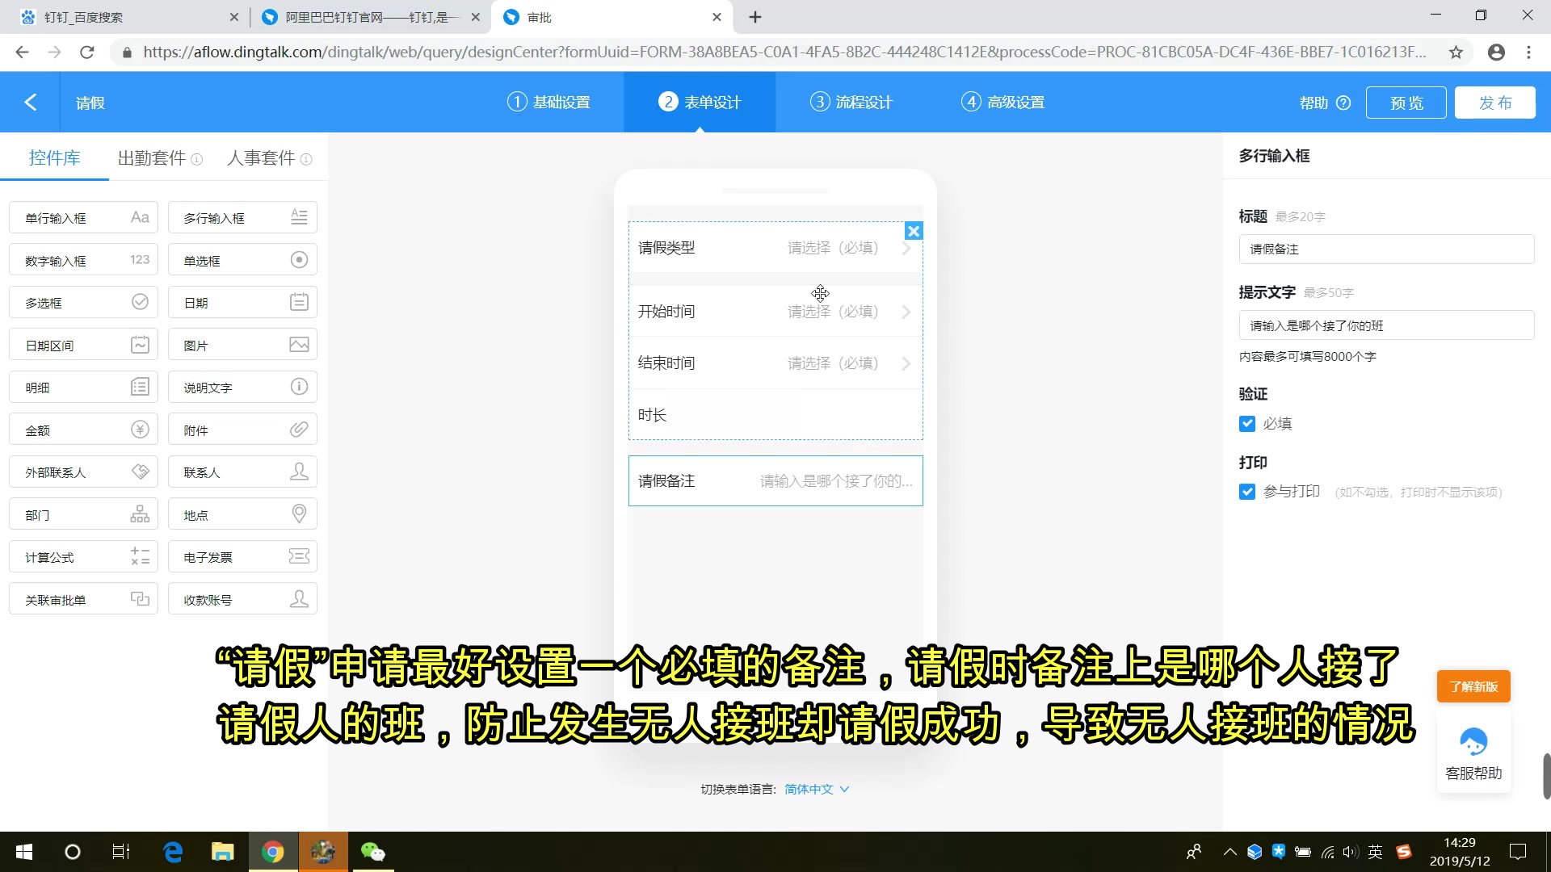Enable the 参与打印 print checkbox
The width and height of the screenshot is (1551, 872).
click(x=1246, y=491)
